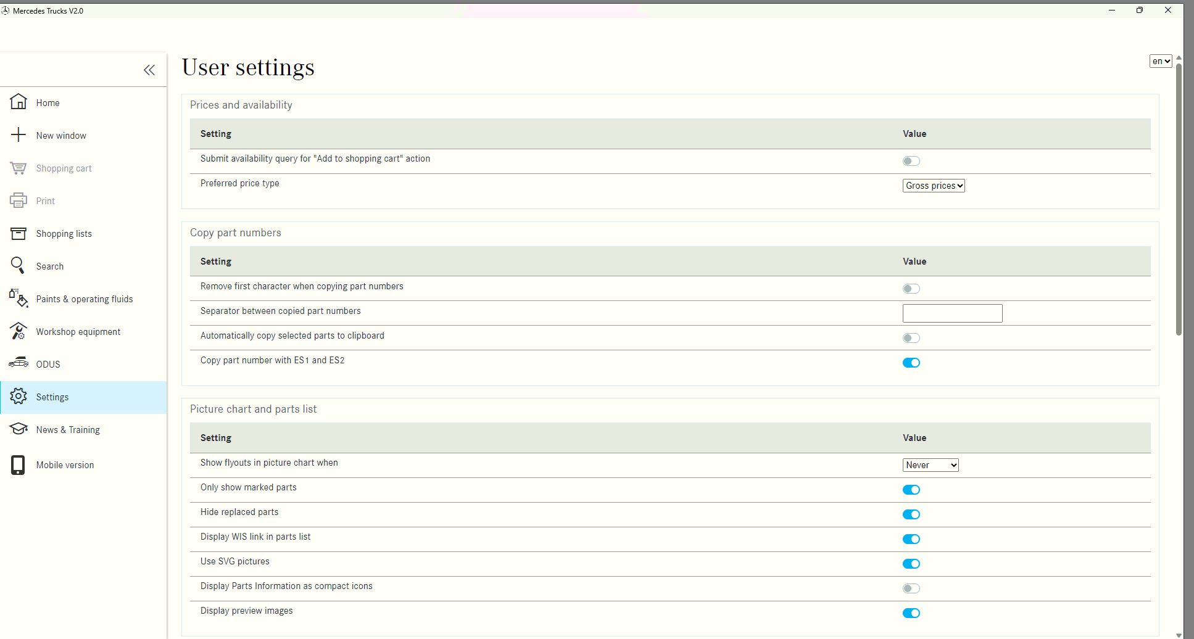Go to the Home menu entry
Screen dimensions: 1194x639
48,102
